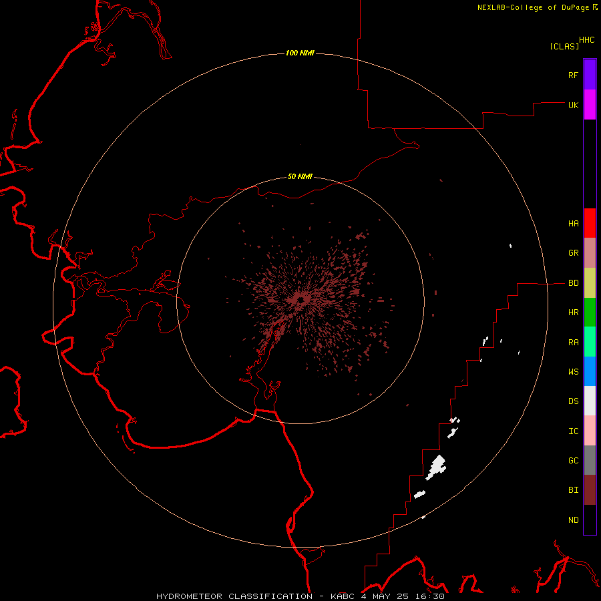Click the BD legend label
This screenshot has width=601, height=601.
(573, 283)
